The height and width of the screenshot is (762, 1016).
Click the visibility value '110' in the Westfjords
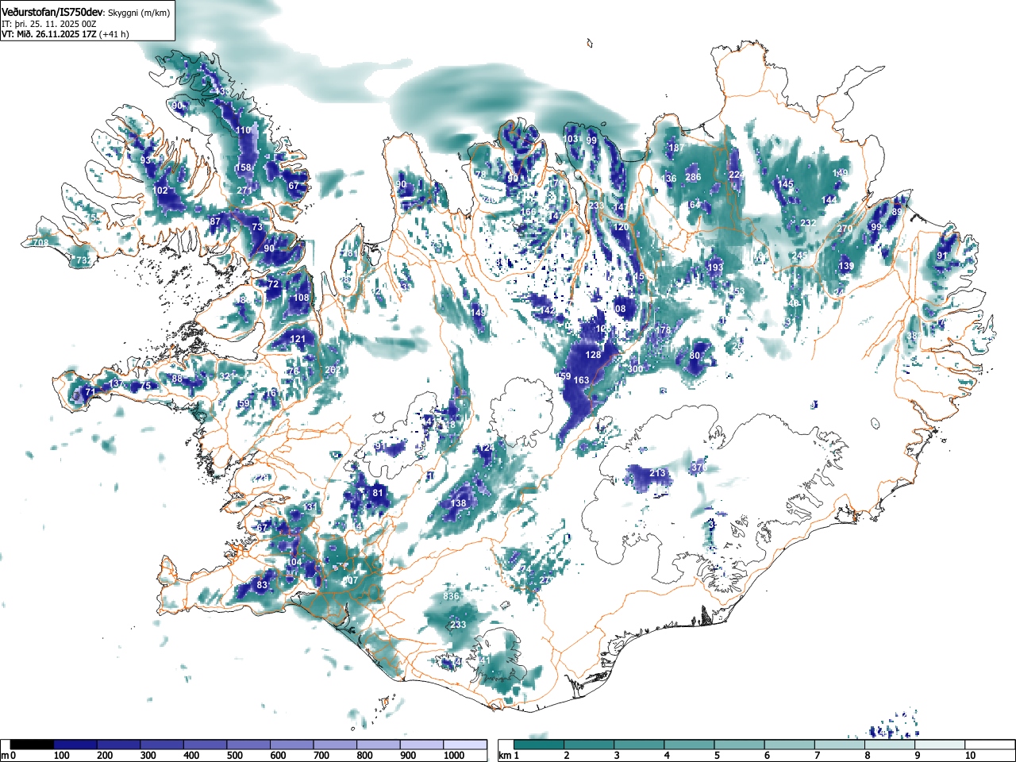click(x=243, y=130)
